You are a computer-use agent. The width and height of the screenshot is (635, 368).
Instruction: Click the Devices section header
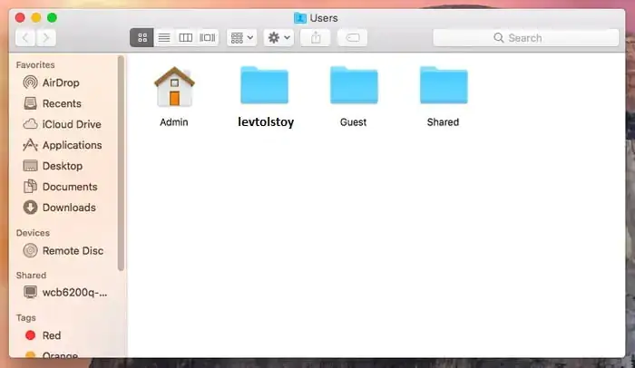tap(33, 233)
